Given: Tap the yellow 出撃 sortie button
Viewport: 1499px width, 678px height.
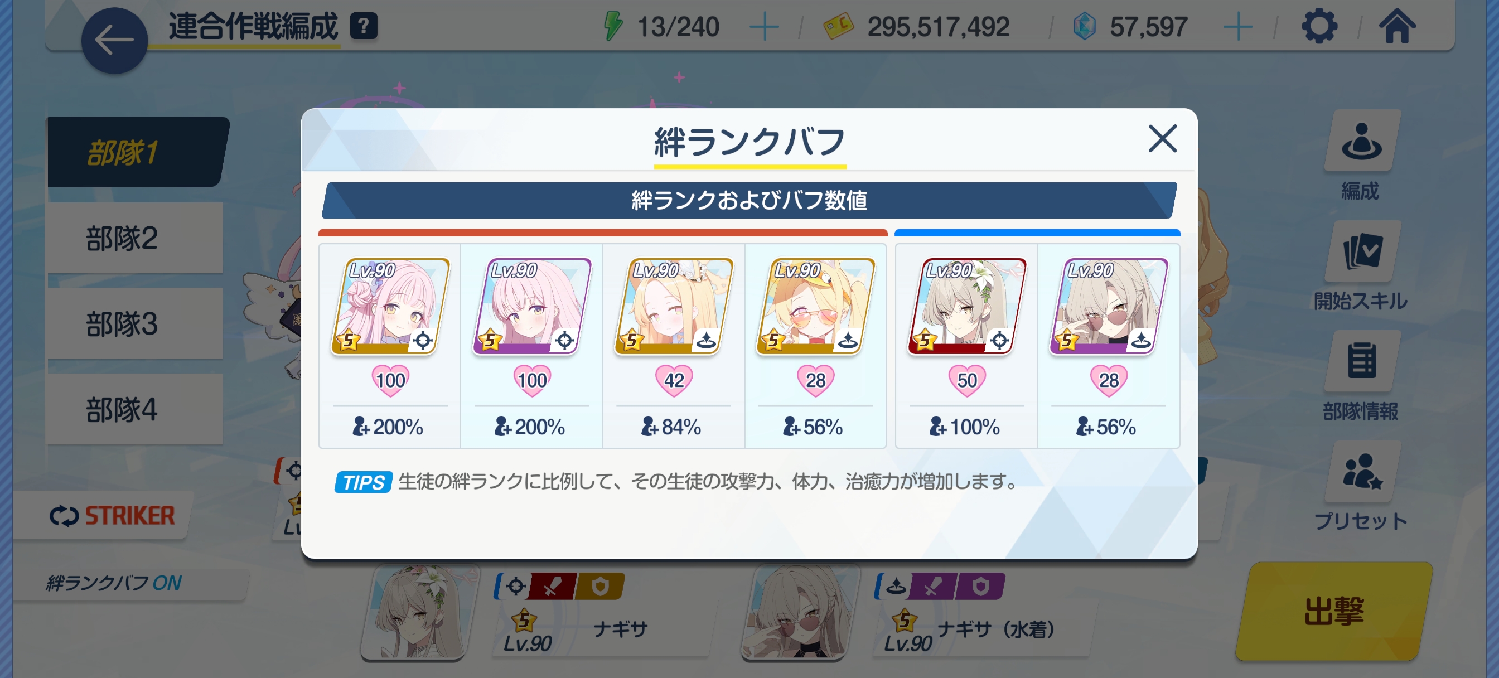Looking at the screenshot, I should pyautogui.click(x=1334, y=611).
